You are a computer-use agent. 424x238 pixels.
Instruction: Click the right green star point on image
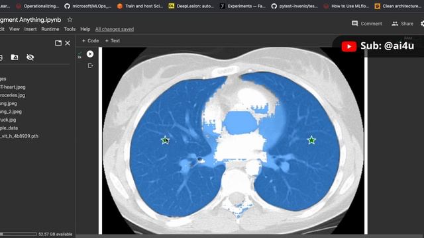[311, 140]
